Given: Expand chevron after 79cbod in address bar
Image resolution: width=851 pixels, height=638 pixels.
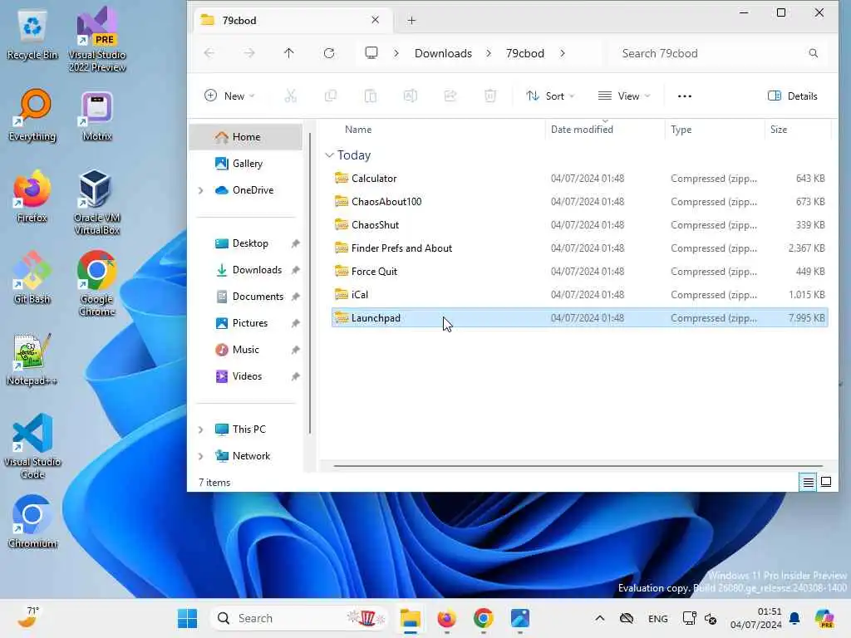Looking at the screenshot, I should (563, 53).
